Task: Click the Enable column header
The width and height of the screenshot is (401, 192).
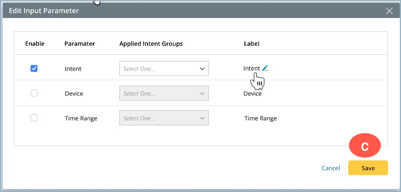Action: [35, 44]
